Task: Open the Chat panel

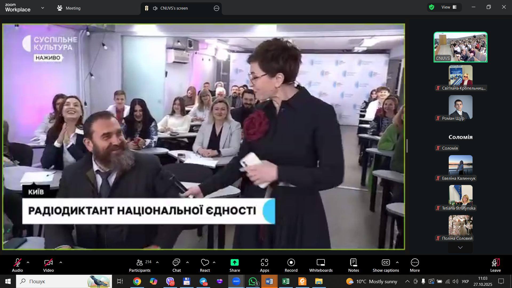Action: 176,265
